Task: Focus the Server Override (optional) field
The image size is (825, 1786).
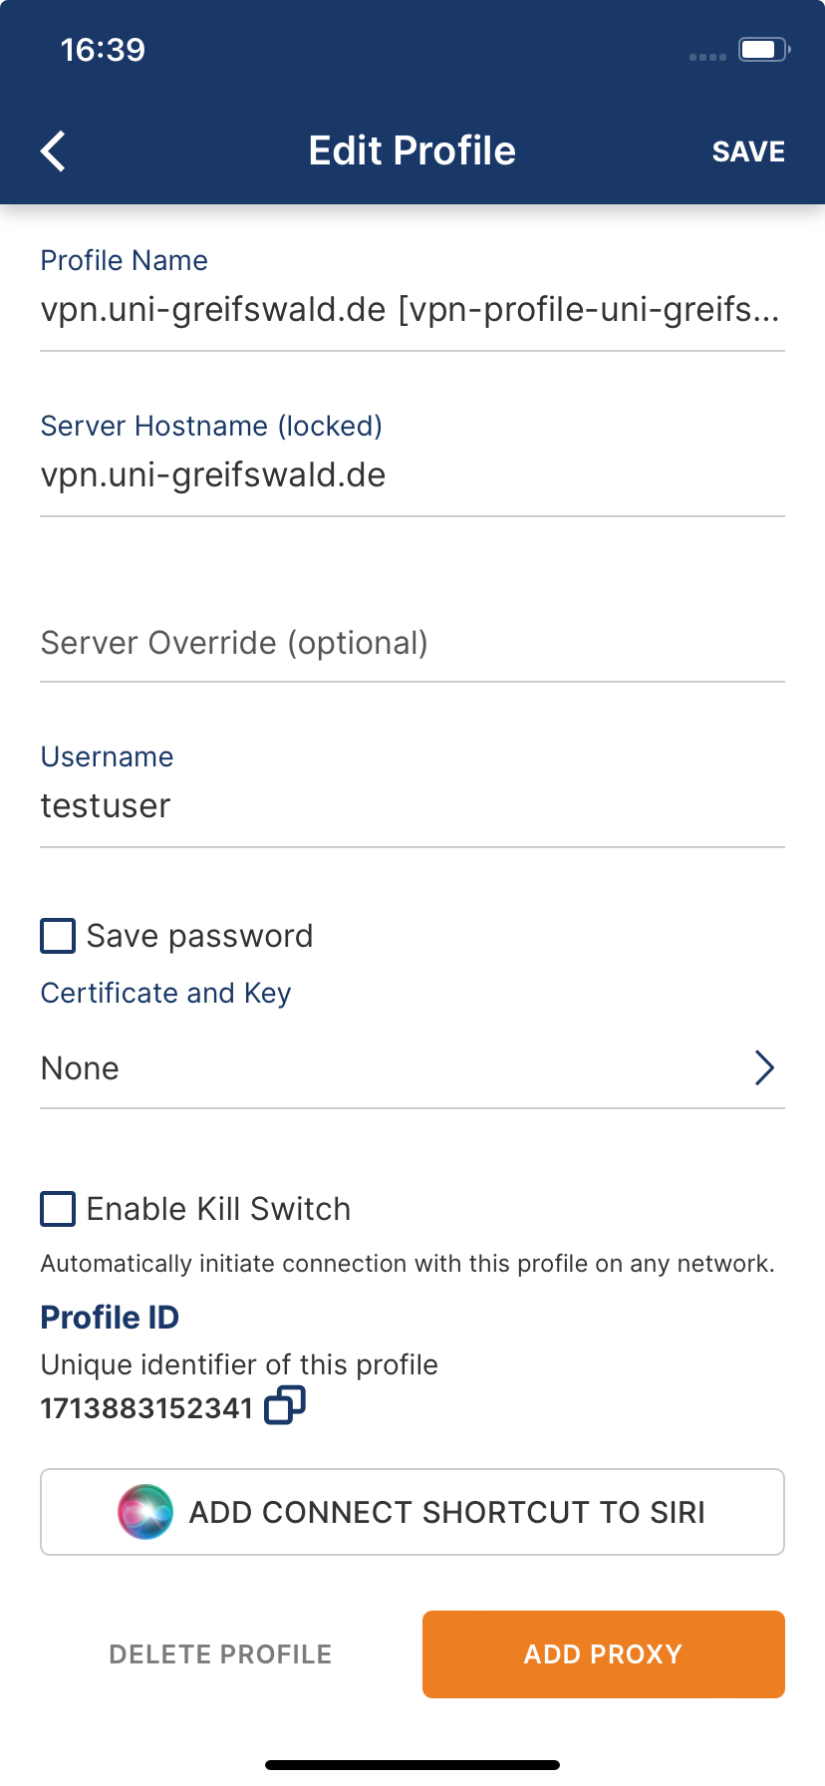Action: 411,643
